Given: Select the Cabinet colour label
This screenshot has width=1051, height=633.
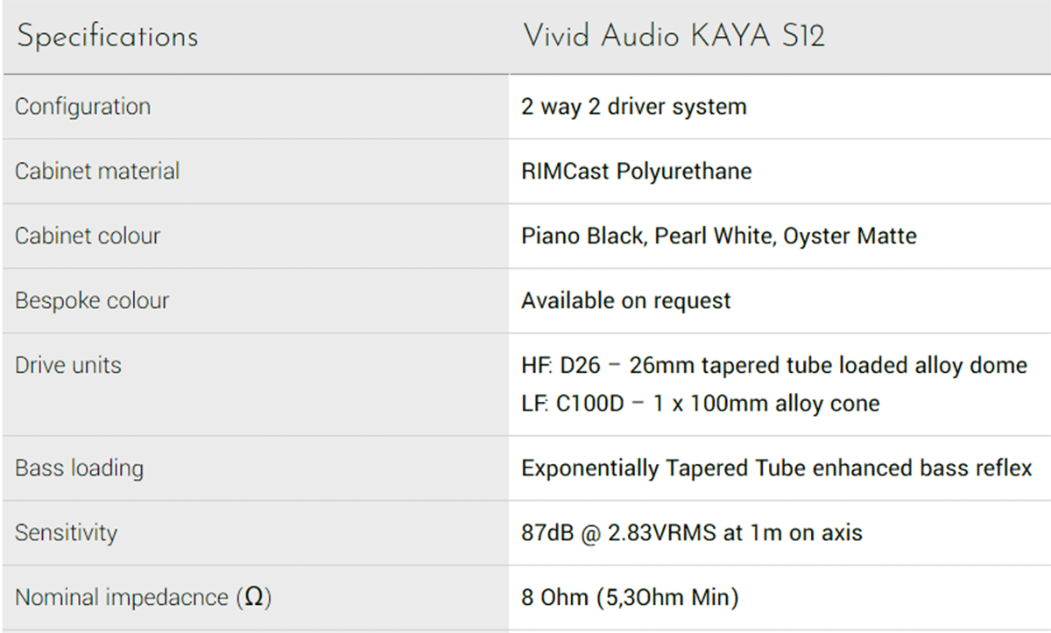Looking at the screenshot, I should [88, 236].
